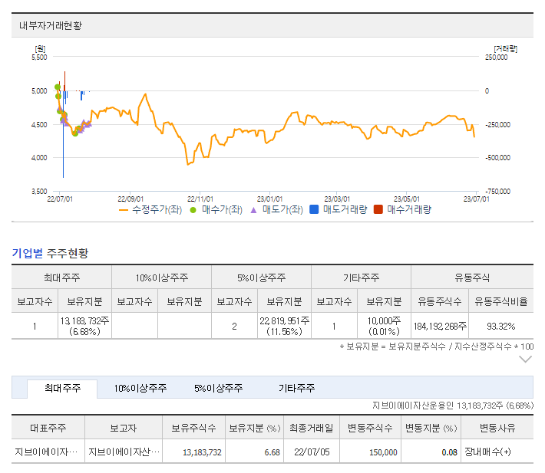Click the 10%이상주주 column group header
This screenshot has width=545, height=473.
click(x=162, y=278)
